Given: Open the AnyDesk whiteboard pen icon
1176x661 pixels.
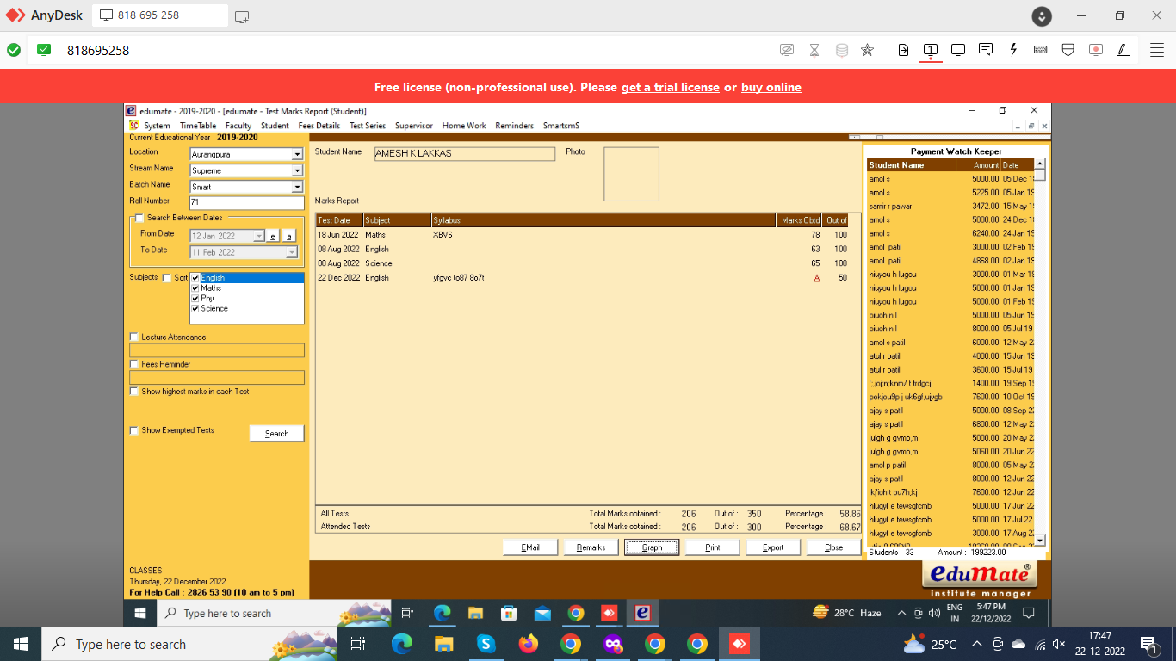Looking at the screenshot, I should [1123, 50].
